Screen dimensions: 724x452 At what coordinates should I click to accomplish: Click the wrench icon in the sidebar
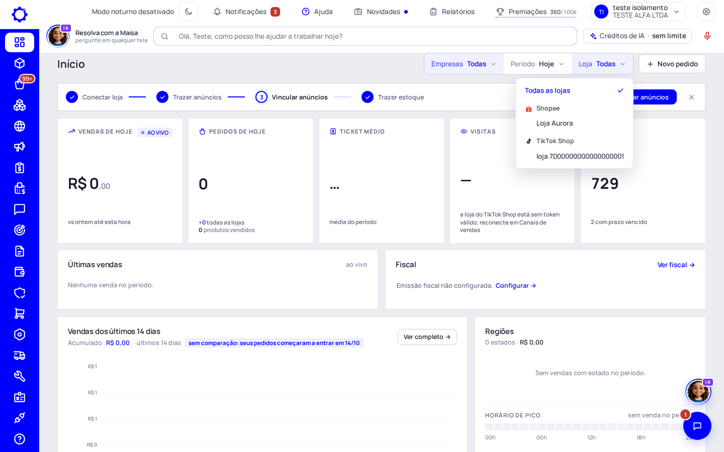pyautogui.click(x=20, y=376)
